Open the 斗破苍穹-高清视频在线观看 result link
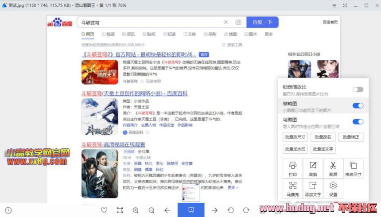This screenshot has width=381, height=217. pos(113,144)
